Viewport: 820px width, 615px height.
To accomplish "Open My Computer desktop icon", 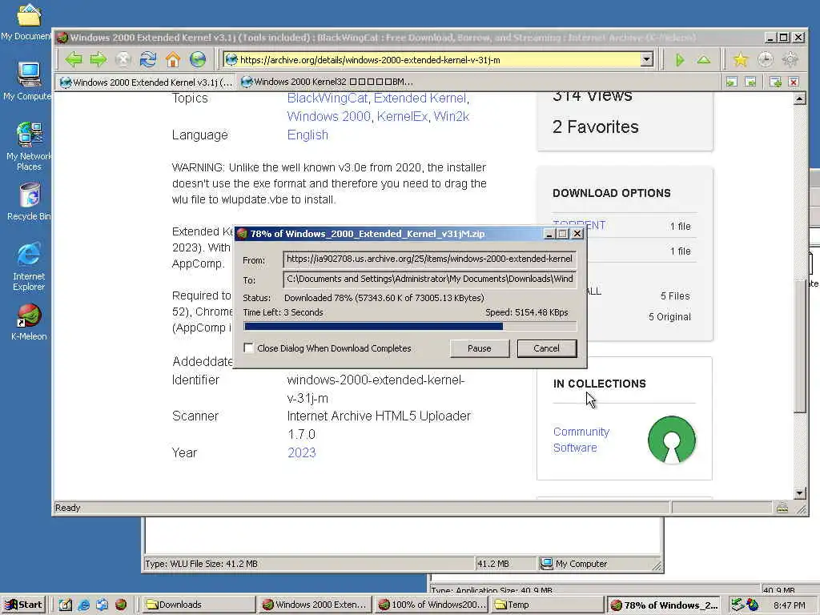I will pos(28,81).
